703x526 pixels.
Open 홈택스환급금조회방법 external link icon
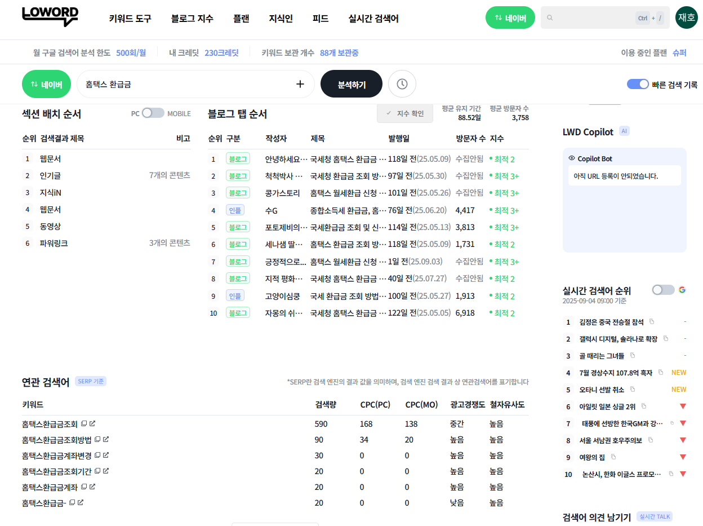pos(106,439)
